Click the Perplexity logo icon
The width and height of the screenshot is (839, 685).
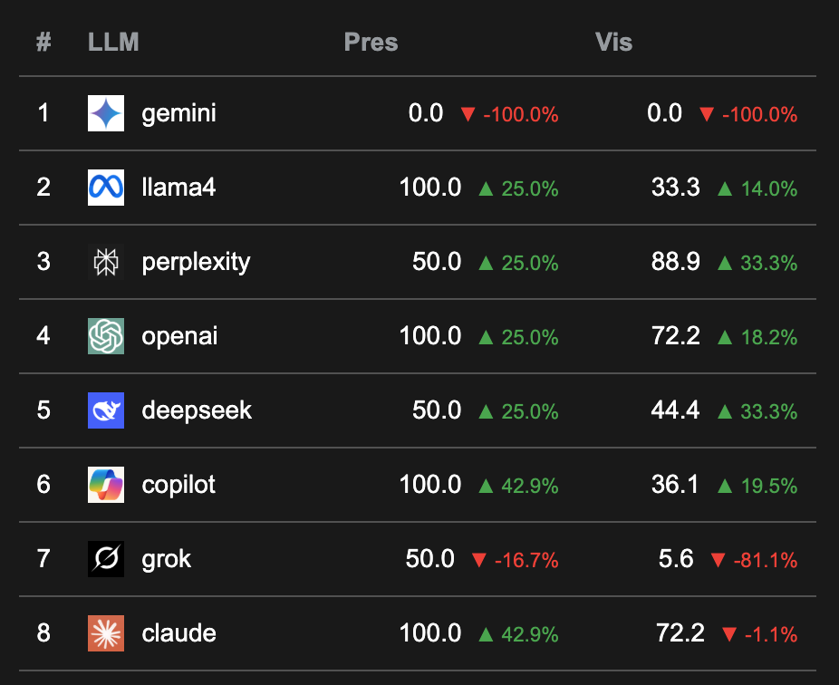(x=106, y=262)
